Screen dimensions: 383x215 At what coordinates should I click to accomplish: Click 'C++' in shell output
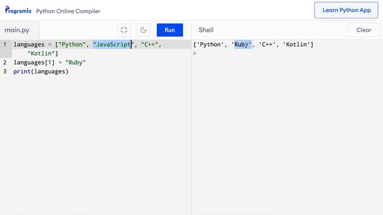[x=268, y=44]
